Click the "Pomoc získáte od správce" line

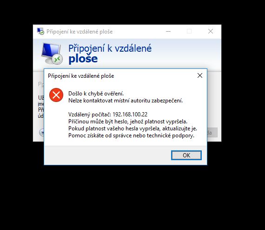[131, 135]
